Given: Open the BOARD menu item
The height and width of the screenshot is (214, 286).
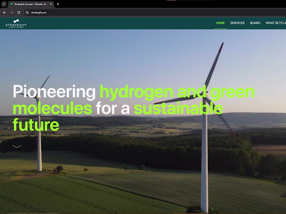Looking at the screenshot, I should [255, 23].
